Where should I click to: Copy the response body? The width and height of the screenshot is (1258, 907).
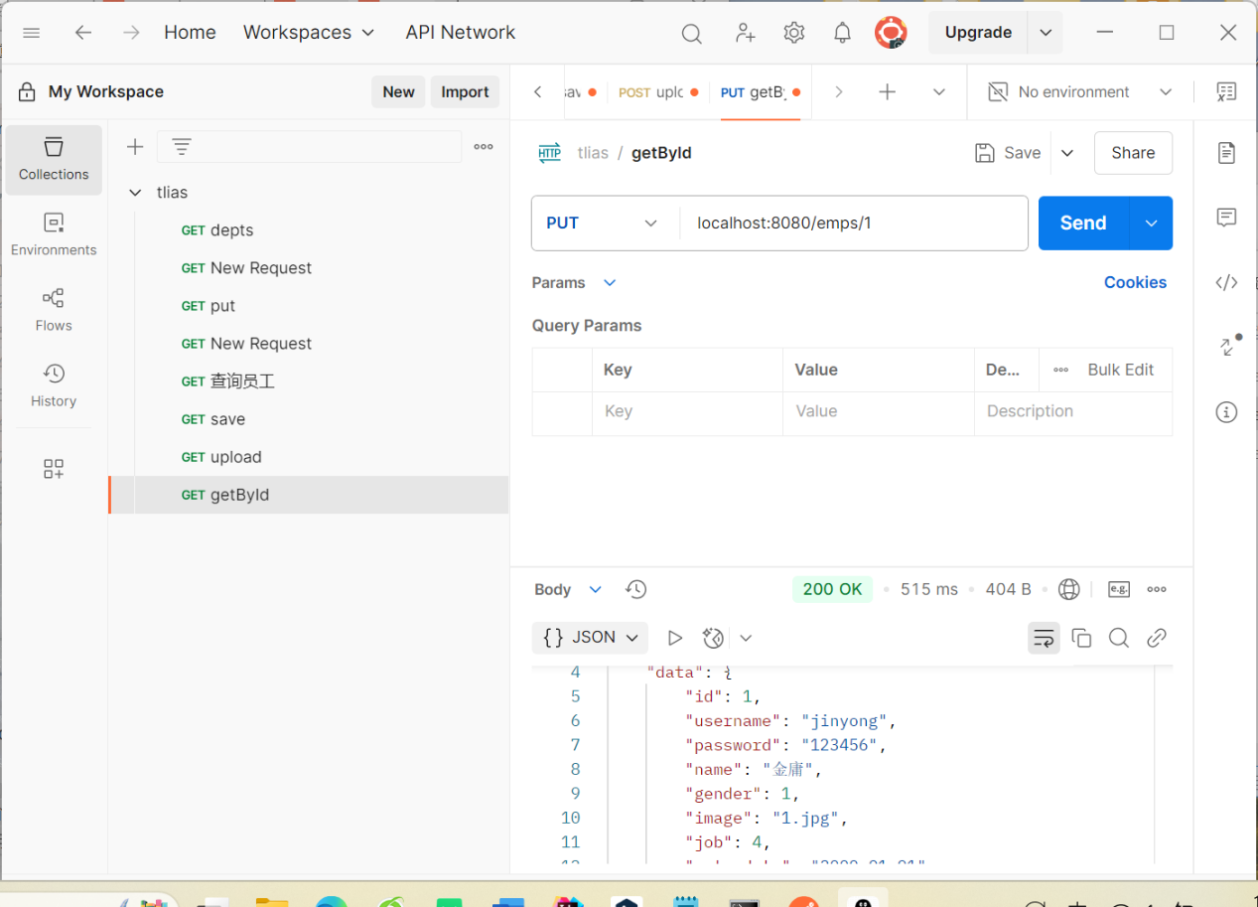click(1082, 638)
